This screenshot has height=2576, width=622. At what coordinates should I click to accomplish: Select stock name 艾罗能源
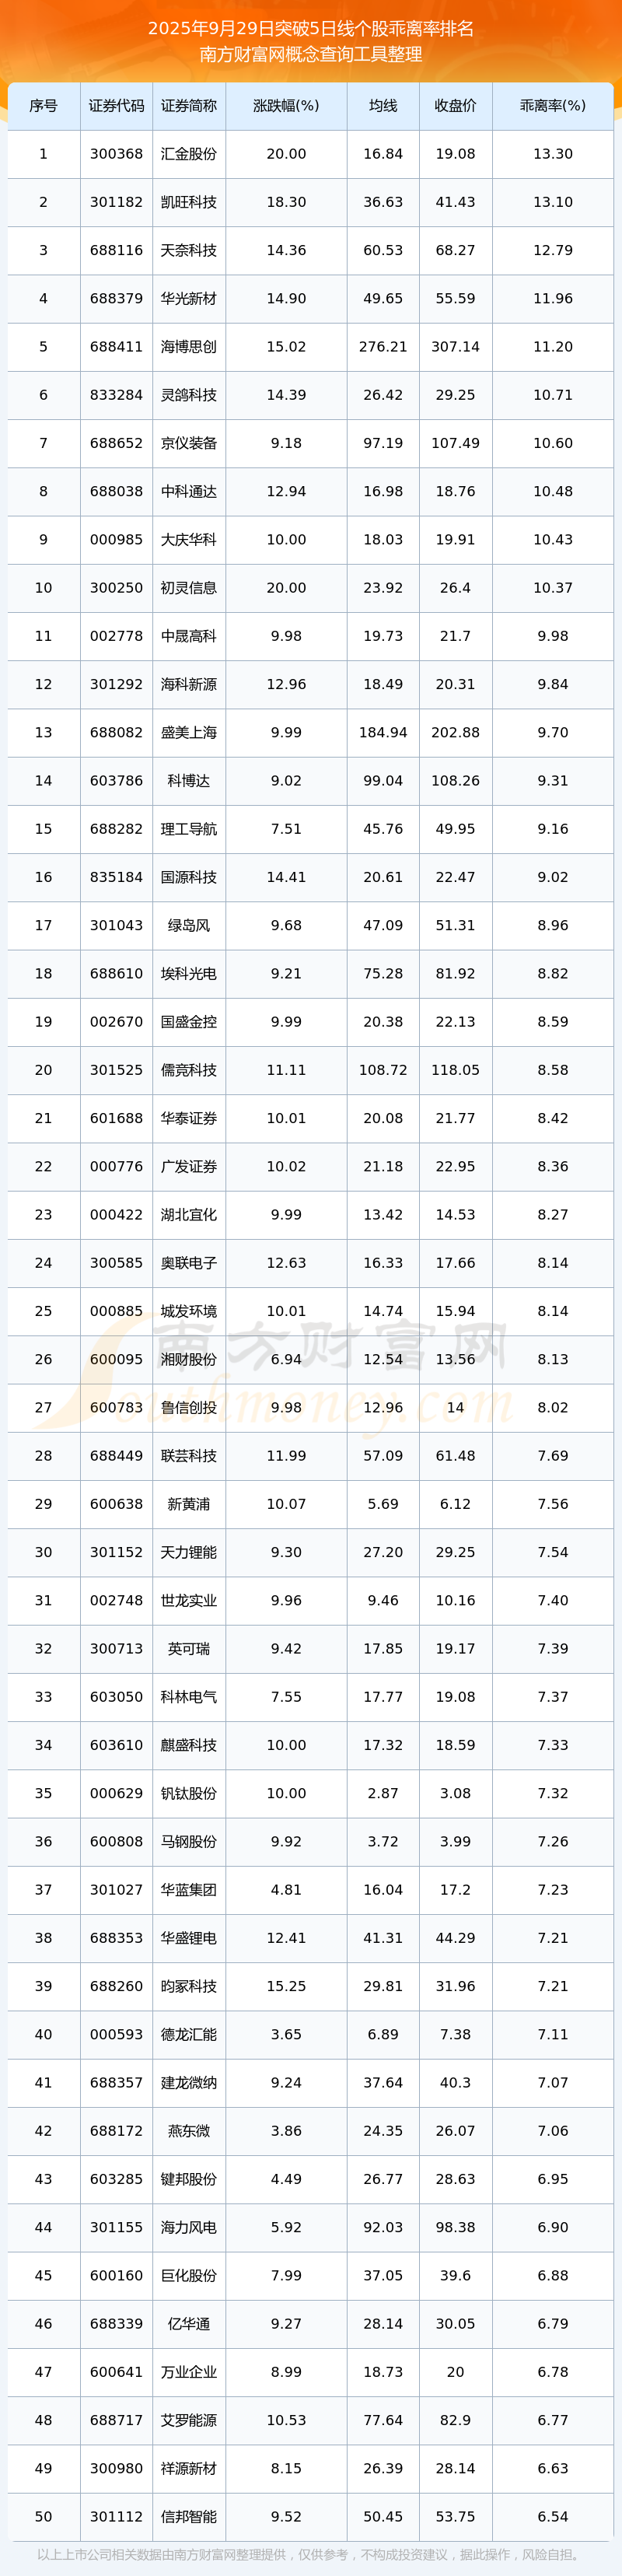pyautogui.click(x=189, y=2421)
